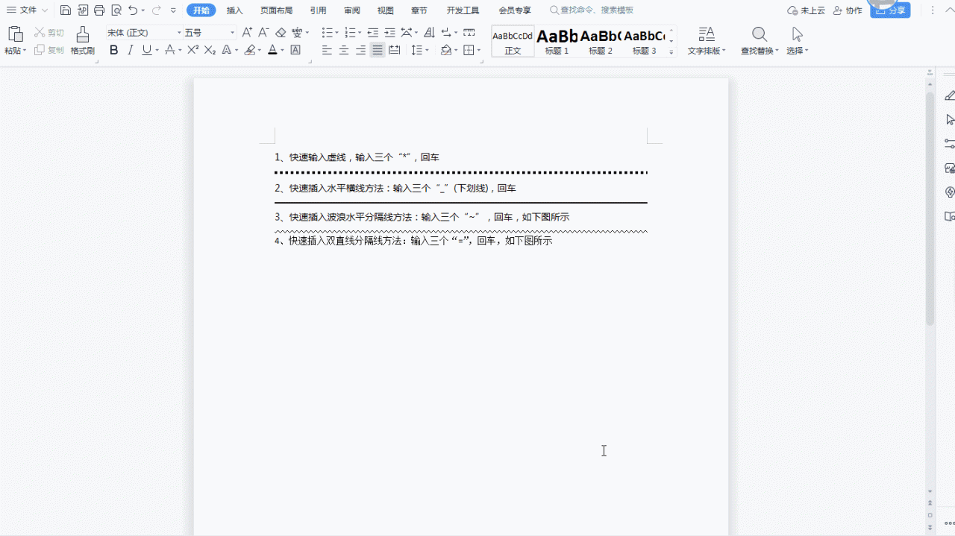Toggle right text alignment
Image resolution: width=955 pixels, height=536 pixels.
pos(361,50)
